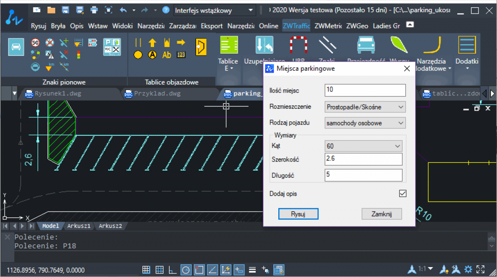497x277 pixels.
Task: Open the Wstaw ribbon tab
Action: pos(98,26)
